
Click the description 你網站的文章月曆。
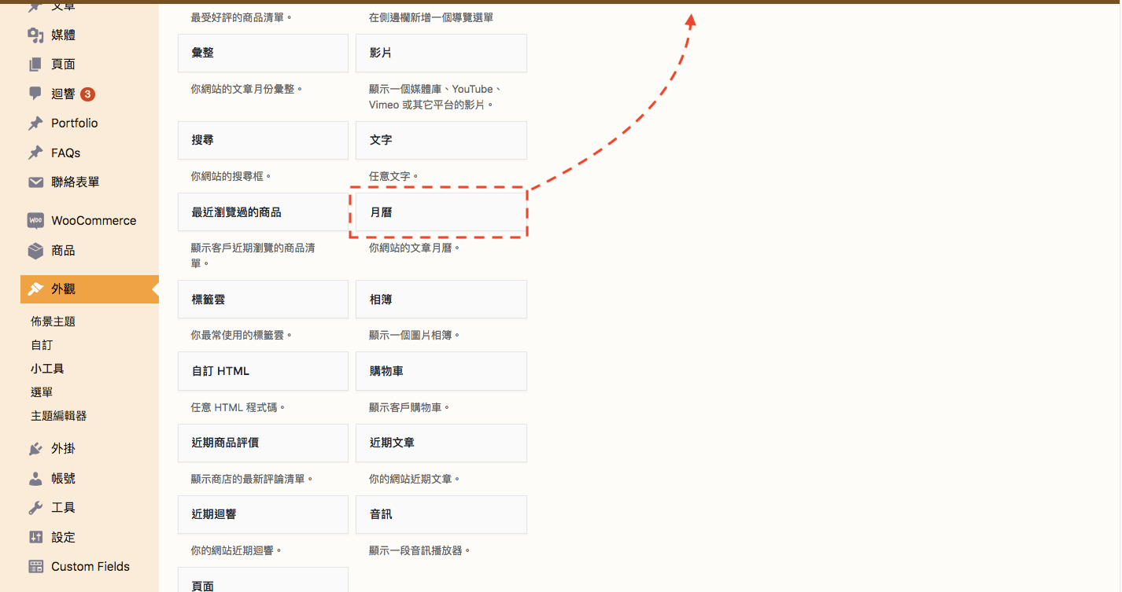pos(415,248)
